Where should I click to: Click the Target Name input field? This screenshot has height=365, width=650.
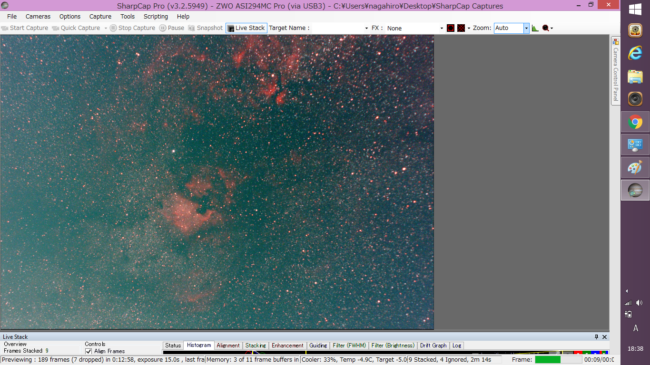337,28
